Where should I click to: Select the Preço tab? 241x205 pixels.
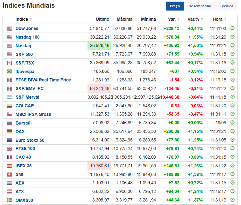pyautogui.click(x=175, y=6)
